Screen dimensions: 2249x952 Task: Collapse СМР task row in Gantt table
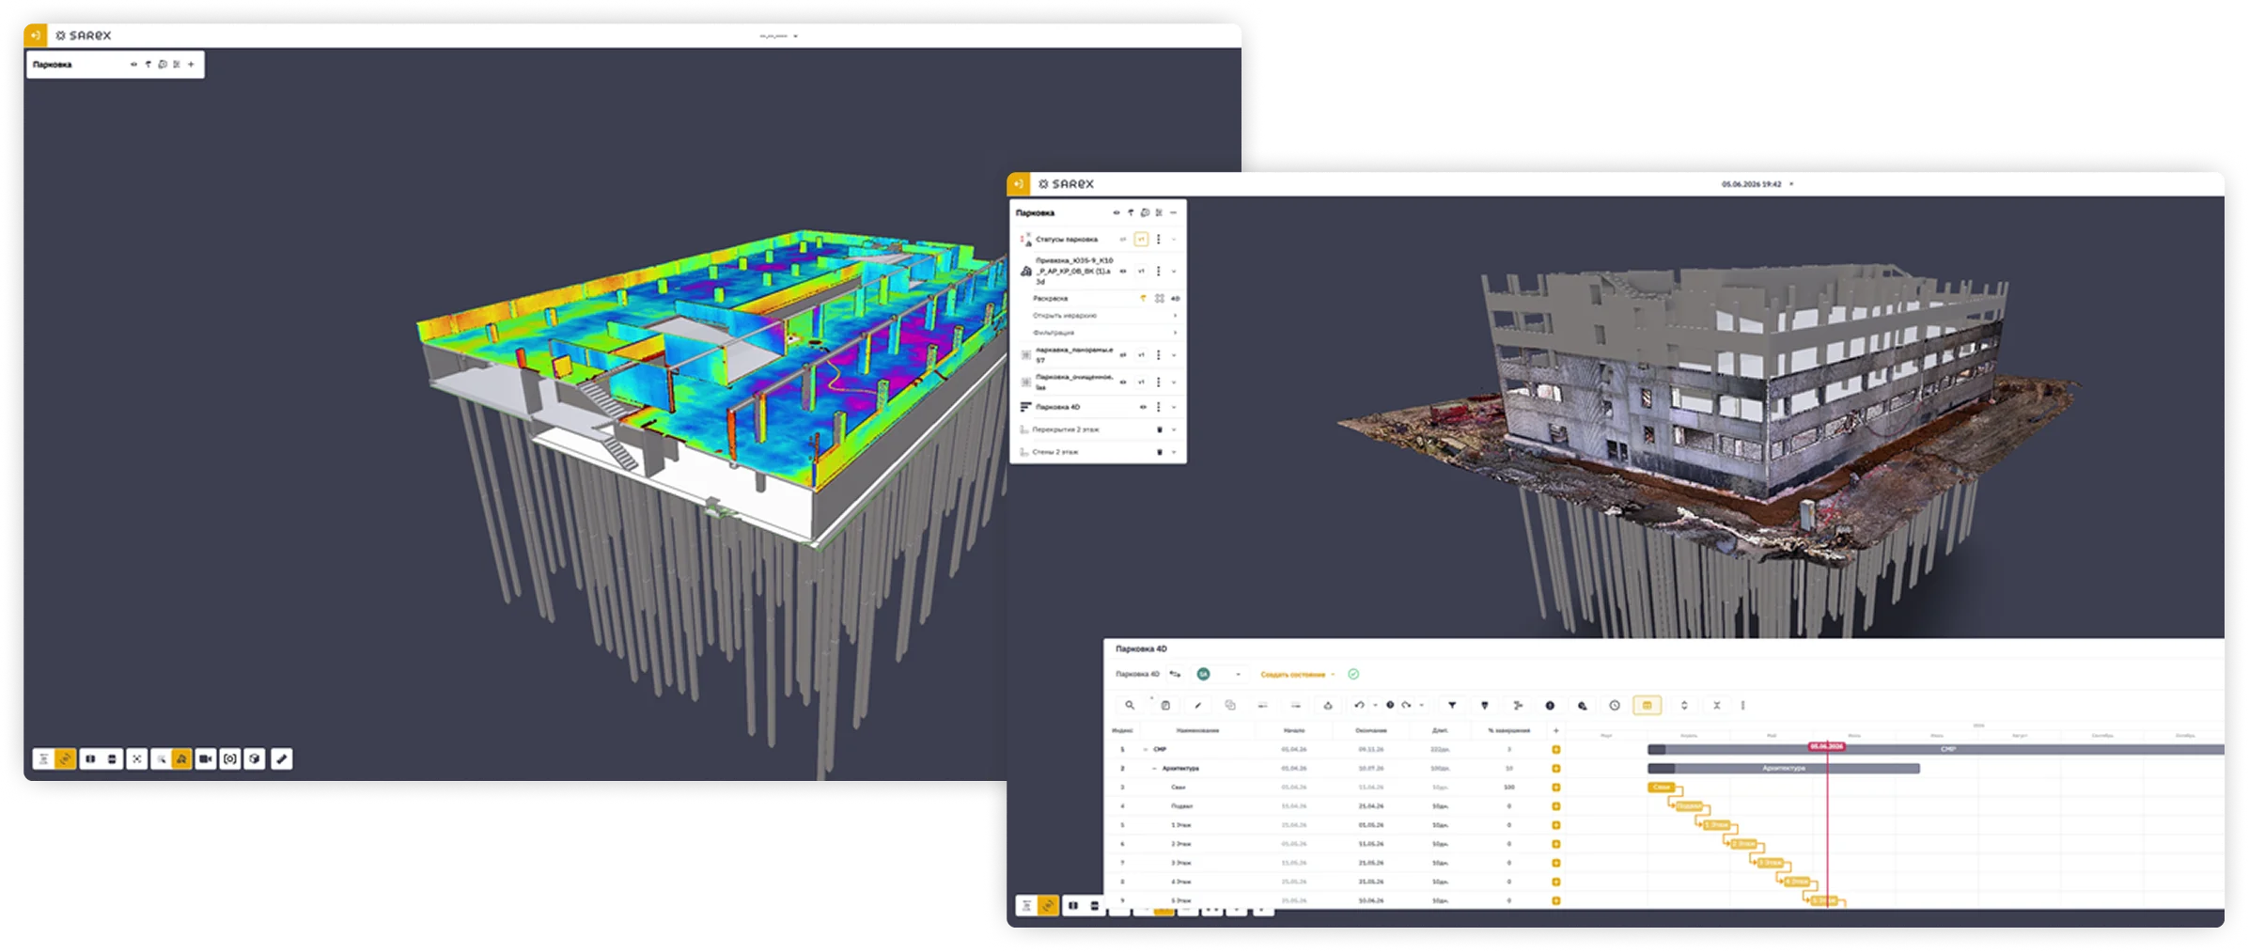pos(1145,750)
